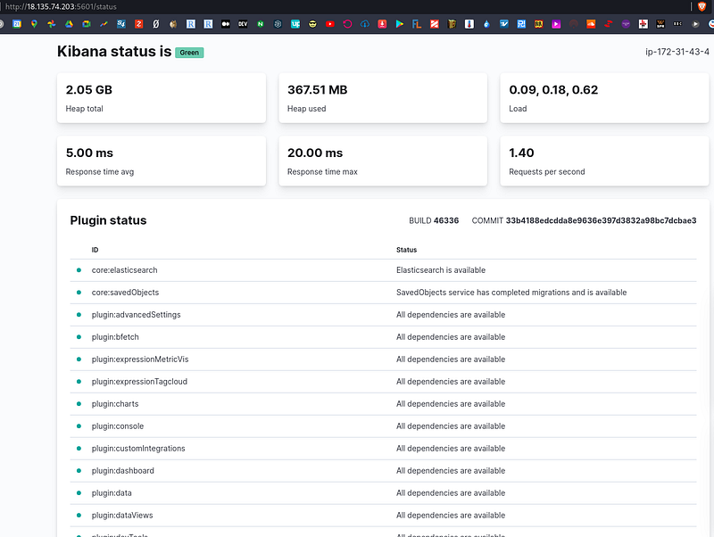Open the Medium bookmark icon
The height and width of the screenshot is (537, 714).
click(x=226, y=24)
